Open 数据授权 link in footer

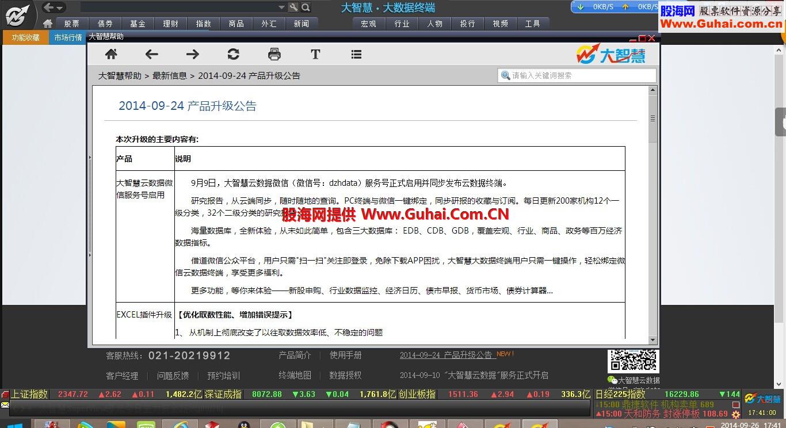point(346,375)
